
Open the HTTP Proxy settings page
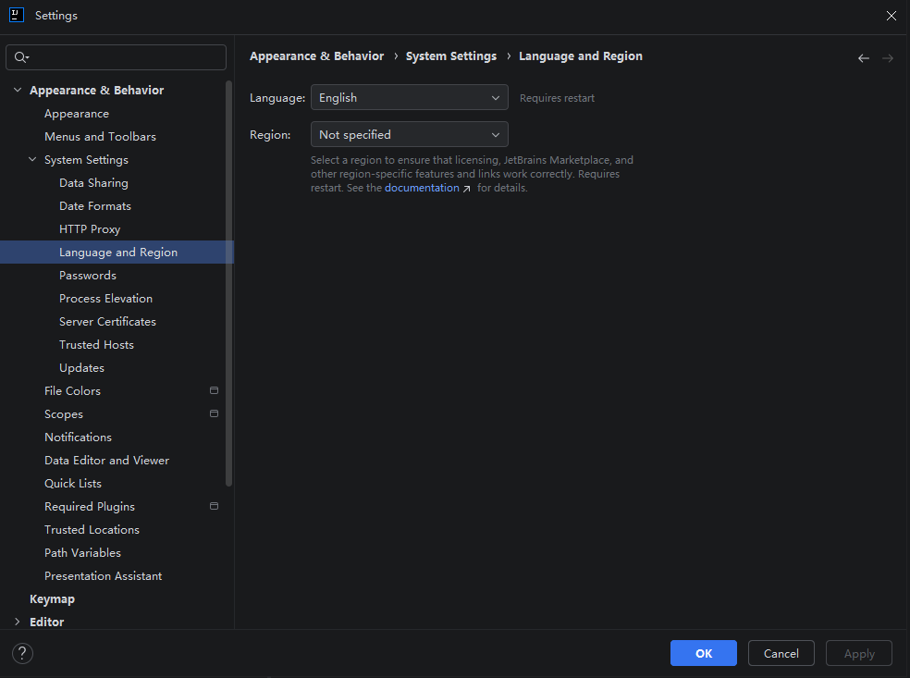[90, 228]
